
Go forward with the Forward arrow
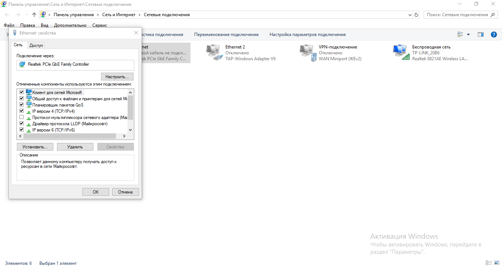pos(18,15)
